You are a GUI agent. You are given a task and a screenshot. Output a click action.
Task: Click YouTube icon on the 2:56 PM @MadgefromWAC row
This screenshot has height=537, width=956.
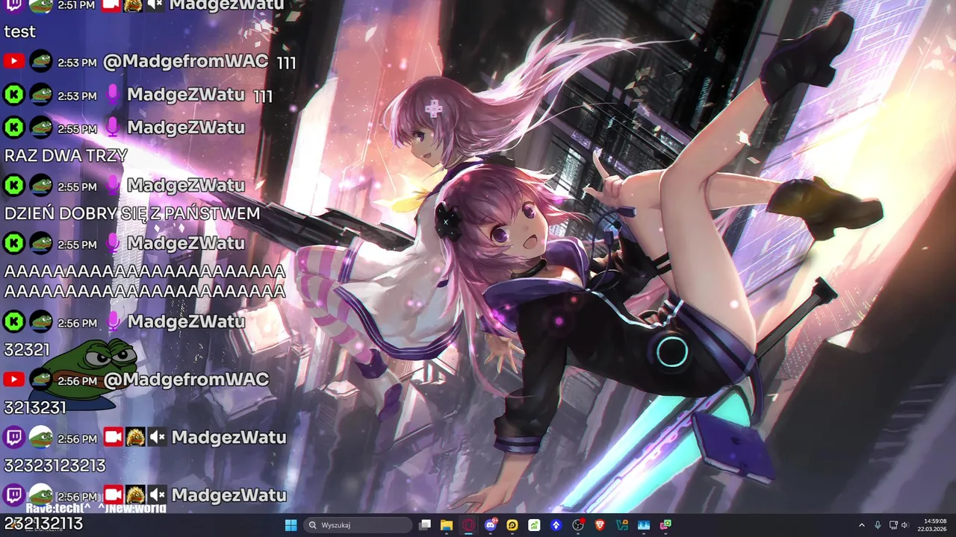pyautogui.click(x=13, y=380)
